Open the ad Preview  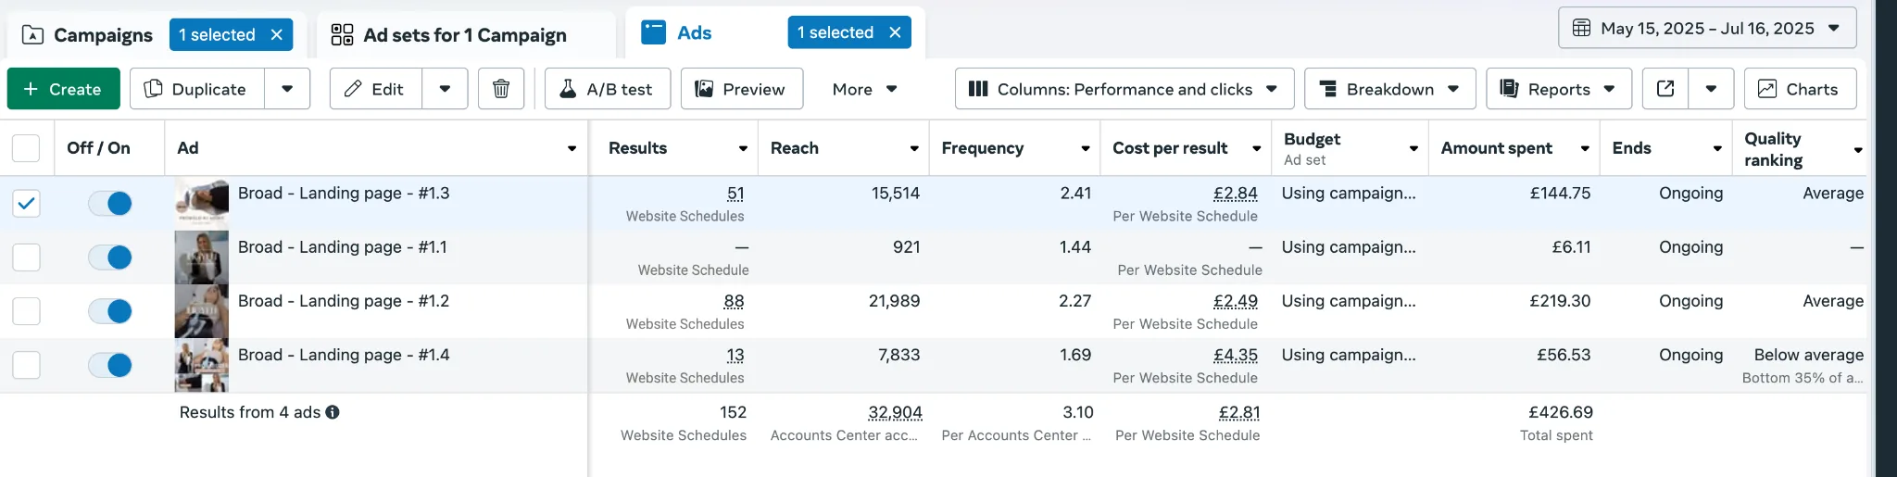(742, 89)
